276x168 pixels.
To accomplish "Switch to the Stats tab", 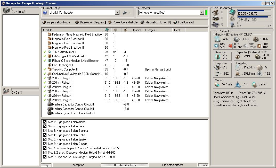I will [204, 165].
